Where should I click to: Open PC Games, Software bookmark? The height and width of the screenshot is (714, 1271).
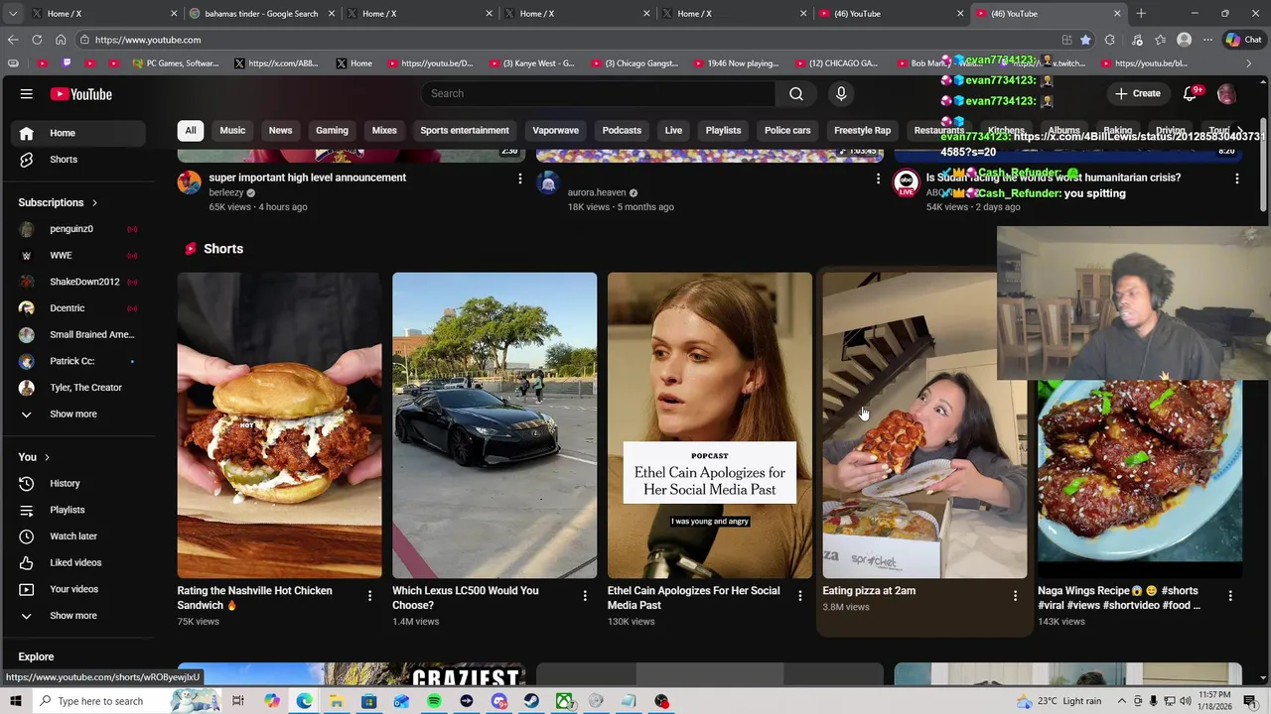click(174, 63)
